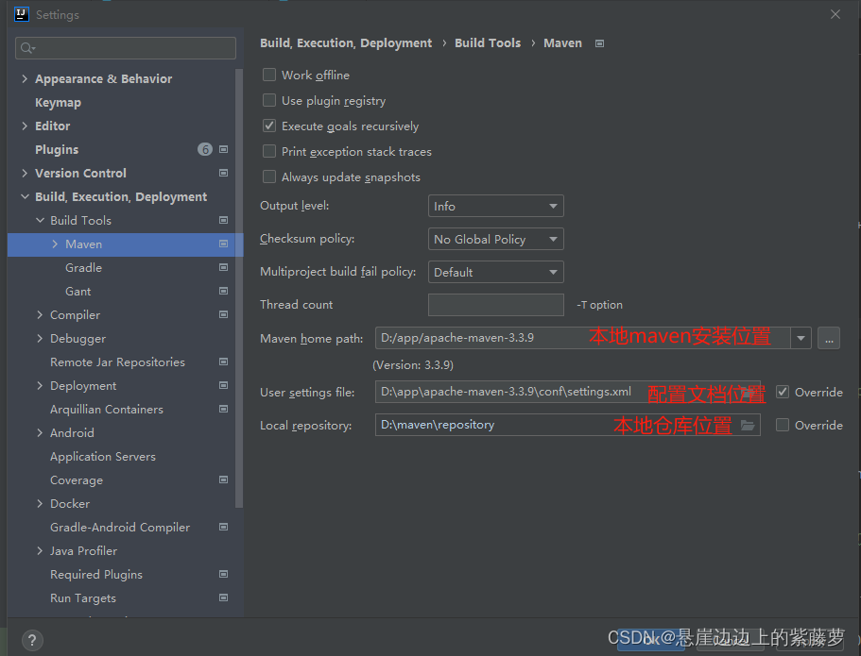
Task: Collapse Build, Execution, Deployment section
Action: point(25,196)
